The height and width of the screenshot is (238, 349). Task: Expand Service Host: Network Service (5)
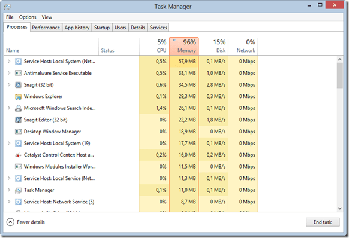9,202
